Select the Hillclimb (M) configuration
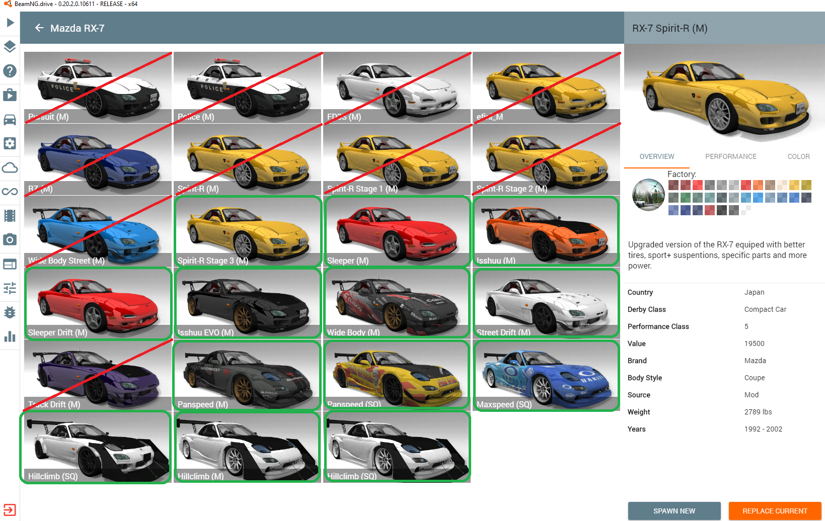825x521 pixels. [248, 447]
